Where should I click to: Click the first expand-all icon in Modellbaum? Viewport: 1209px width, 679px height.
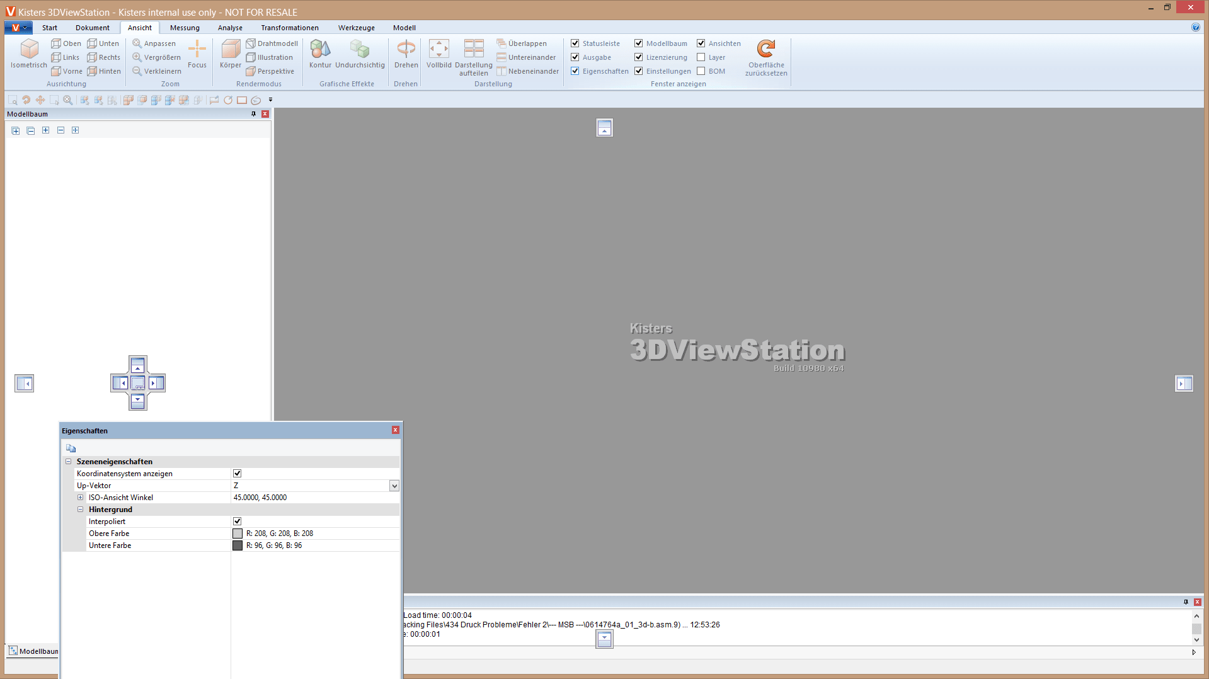16,130
